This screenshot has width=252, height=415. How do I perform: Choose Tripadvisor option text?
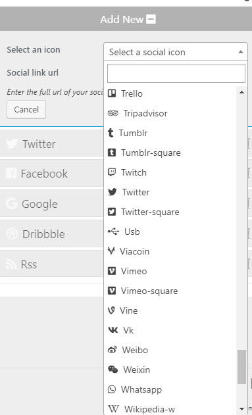[x=145, y=113]
